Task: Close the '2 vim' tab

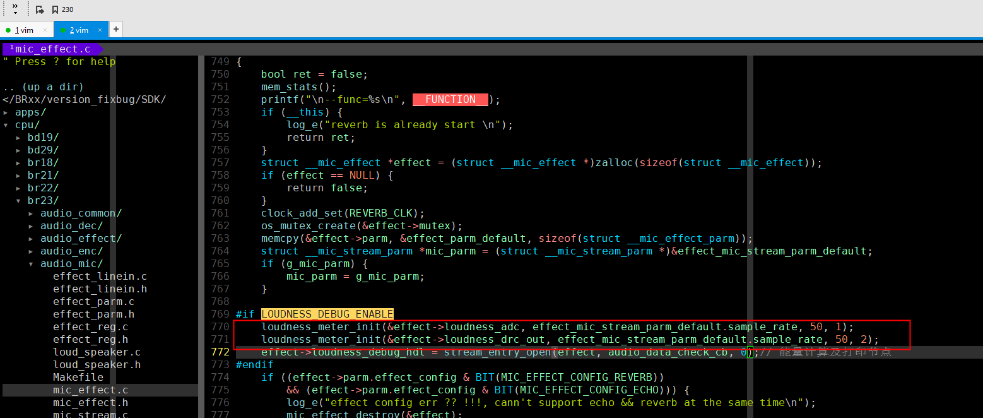Action: coord(100,30)
